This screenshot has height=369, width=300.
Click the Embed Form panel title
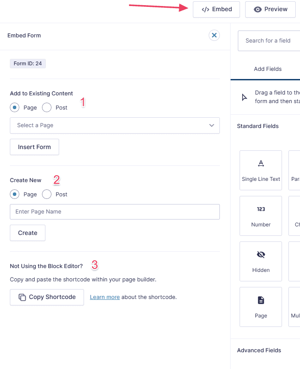click(x=24, y=36)
